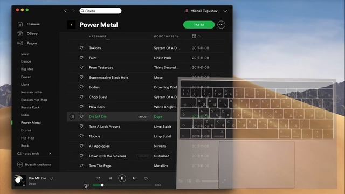
Task: Like the track Chop Suey!
Action: 81,97
